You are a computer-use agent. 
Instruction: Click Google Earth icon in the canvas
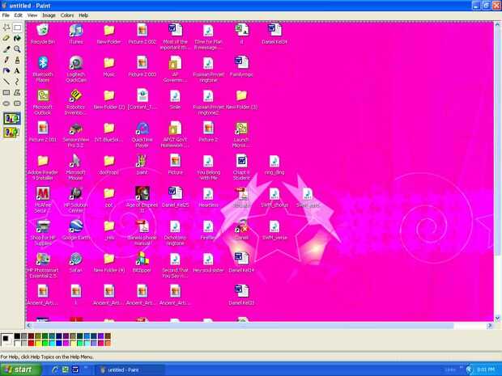click(76, 230)
